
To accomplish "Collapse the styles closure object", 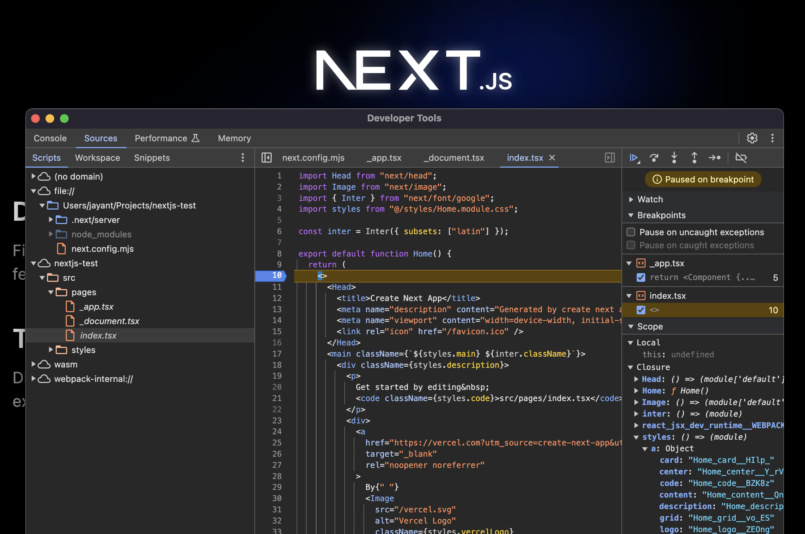I will [636, 437].
